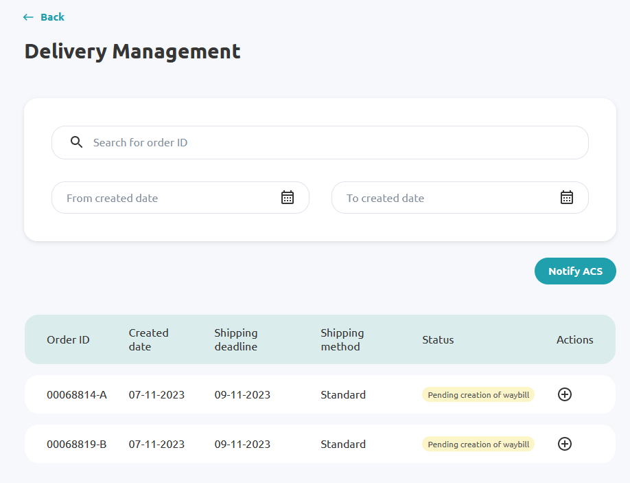
Task: Click the Notify ACS button
Action: click(575, 271)
